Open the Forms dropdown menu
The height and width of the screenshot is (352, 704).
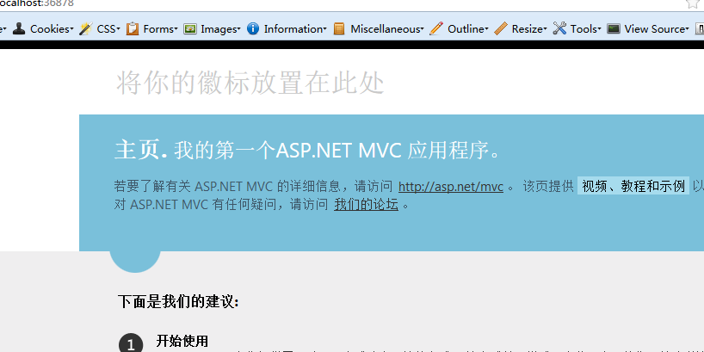coord(160,28)
